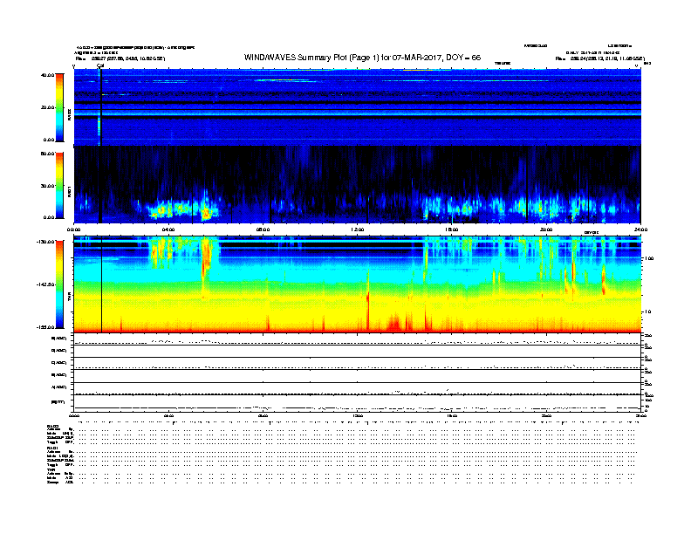
Task: Click the 40.00 label on RAD2 scale
Action: 47,75
